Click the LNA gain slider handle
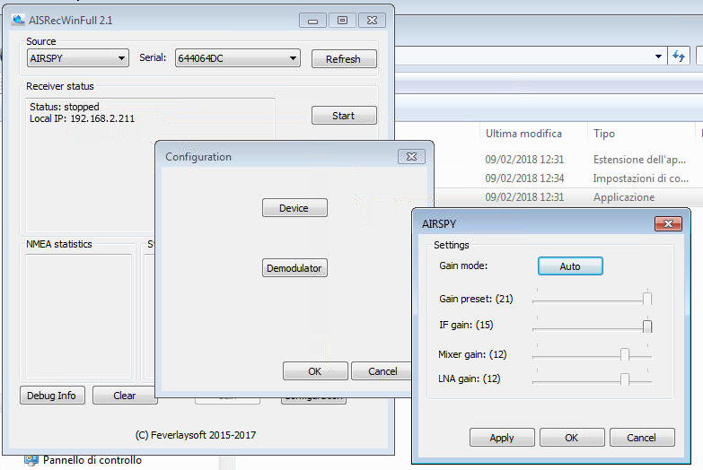 pyautogui.click(x=625, y=379)
